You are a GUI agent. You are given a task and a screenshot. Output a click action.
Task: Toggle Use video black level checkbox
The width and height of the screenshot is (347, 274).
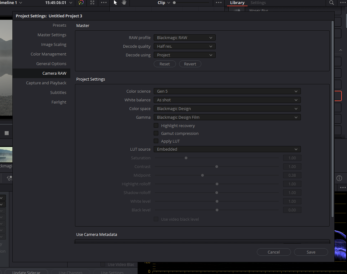point(156,219)
